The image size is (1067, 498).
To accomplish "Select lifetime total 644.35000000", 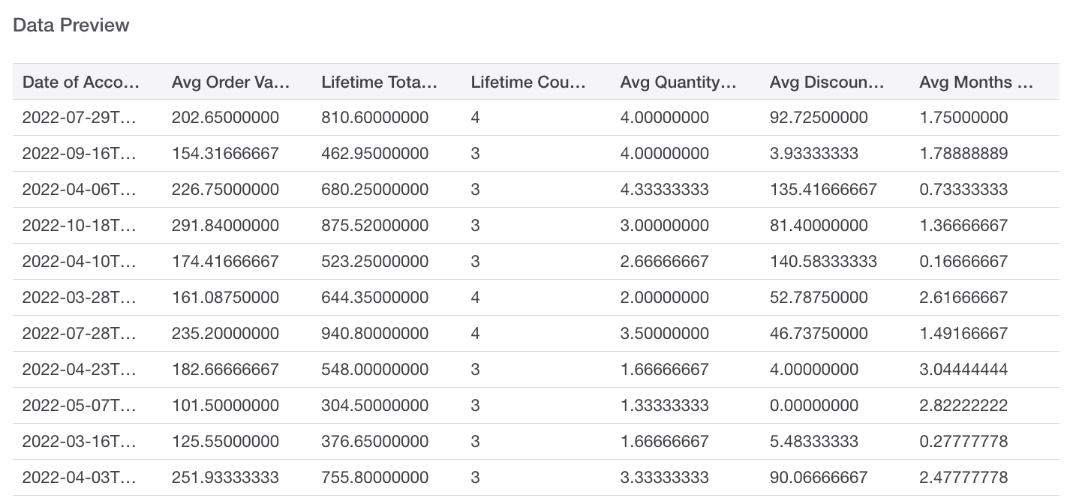I will click(x=375, y=298).
